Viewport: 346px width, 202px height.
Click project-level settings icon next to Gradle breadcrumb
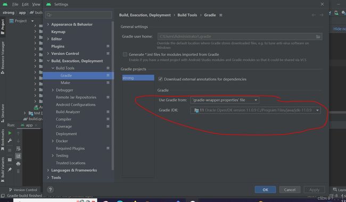[x=221, y=15]
